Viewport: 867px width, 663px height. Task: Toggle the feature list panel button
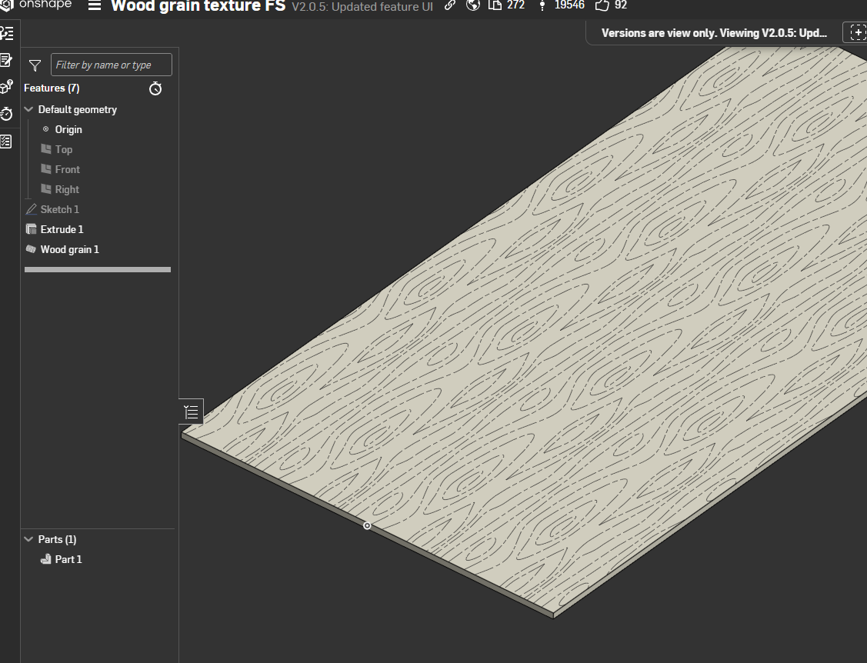click(x=192, y=411)
